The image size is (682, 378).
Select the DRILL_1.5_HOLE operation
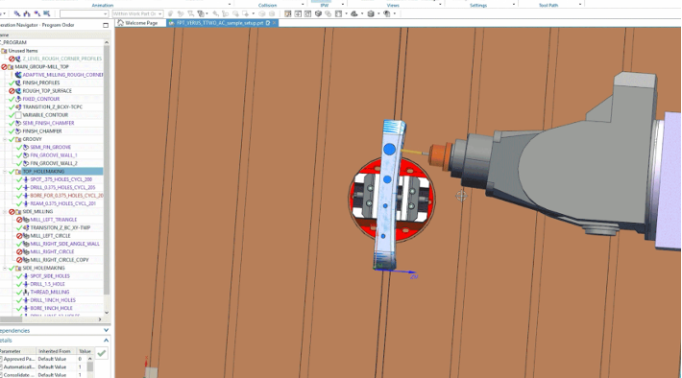coord(47,284)
